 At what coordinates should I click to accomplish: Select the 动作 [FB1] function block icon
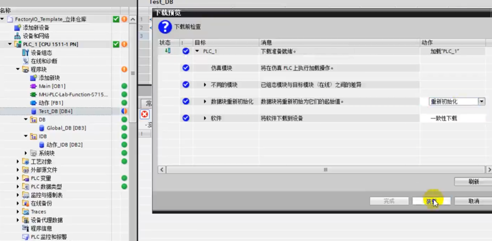[34, 103]
